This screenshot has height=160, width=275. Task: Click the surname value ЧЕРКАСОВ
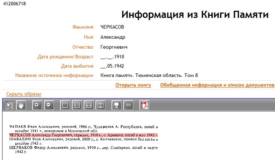(x=113, y=27)
